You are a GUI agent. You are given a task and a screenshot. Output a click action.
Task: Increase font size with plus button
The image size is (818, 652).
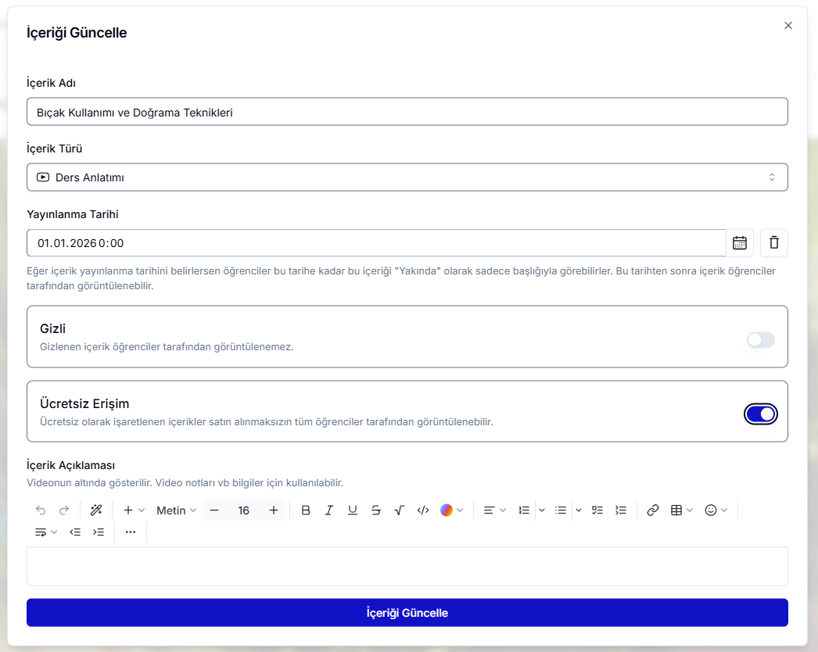pos(274,510)
